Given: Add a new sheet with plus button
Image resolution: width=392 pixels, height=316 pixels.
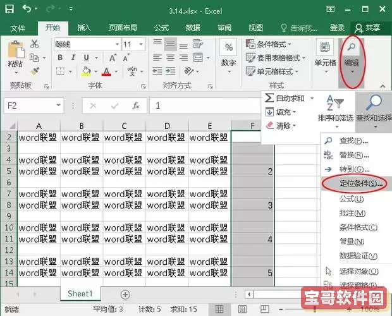Looking at the screenshot, I should click(125, 295).
